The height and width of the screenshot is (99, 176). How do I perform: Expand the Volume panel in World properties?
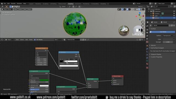(153, 45)
